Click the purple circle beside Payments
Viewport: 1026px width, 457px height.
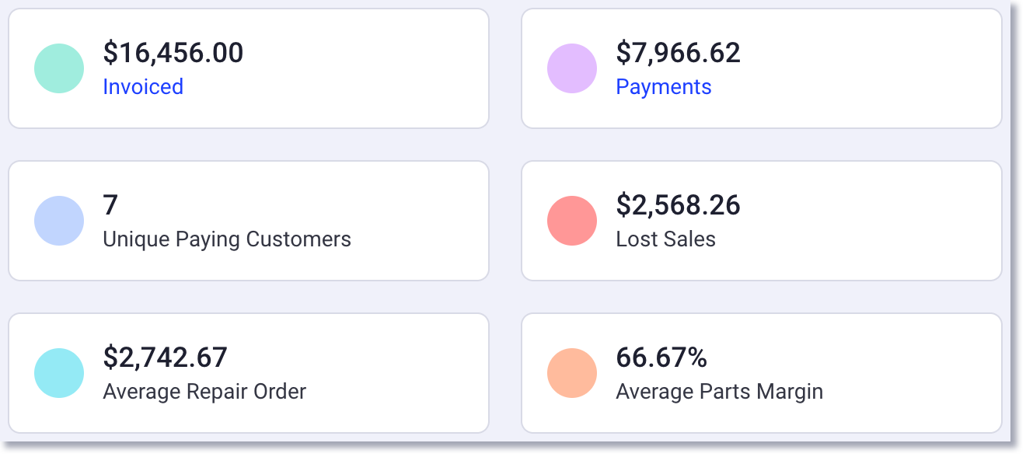coord(572,68)
